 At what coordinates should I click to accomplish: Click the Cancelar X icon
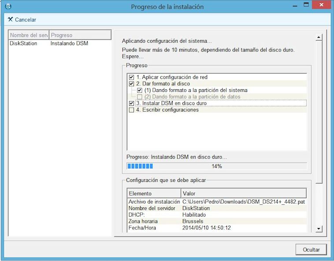coord(10,19)
